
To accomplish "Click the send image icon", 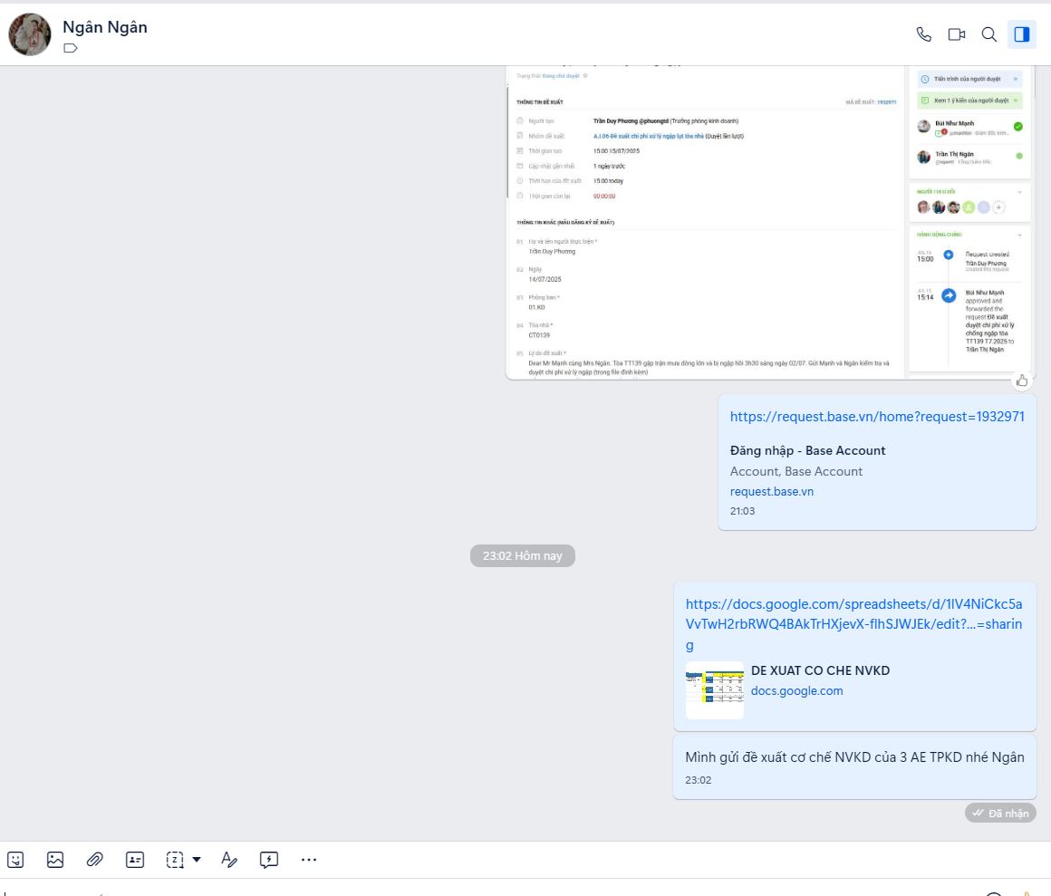I will (x=55, y=860).
